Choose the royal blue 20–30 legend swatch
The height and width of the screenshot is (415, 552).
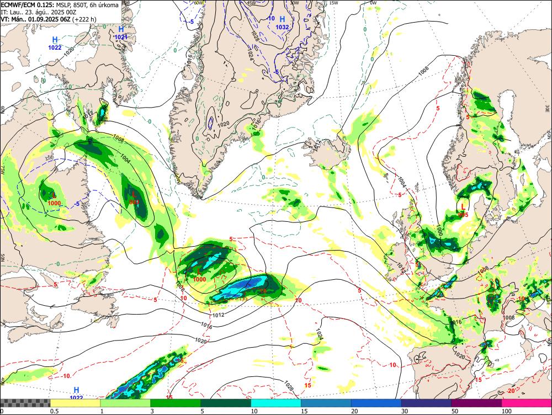(376, 403)
